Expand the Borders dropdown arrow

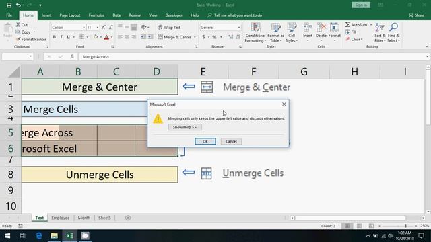[x=87, y=37]
